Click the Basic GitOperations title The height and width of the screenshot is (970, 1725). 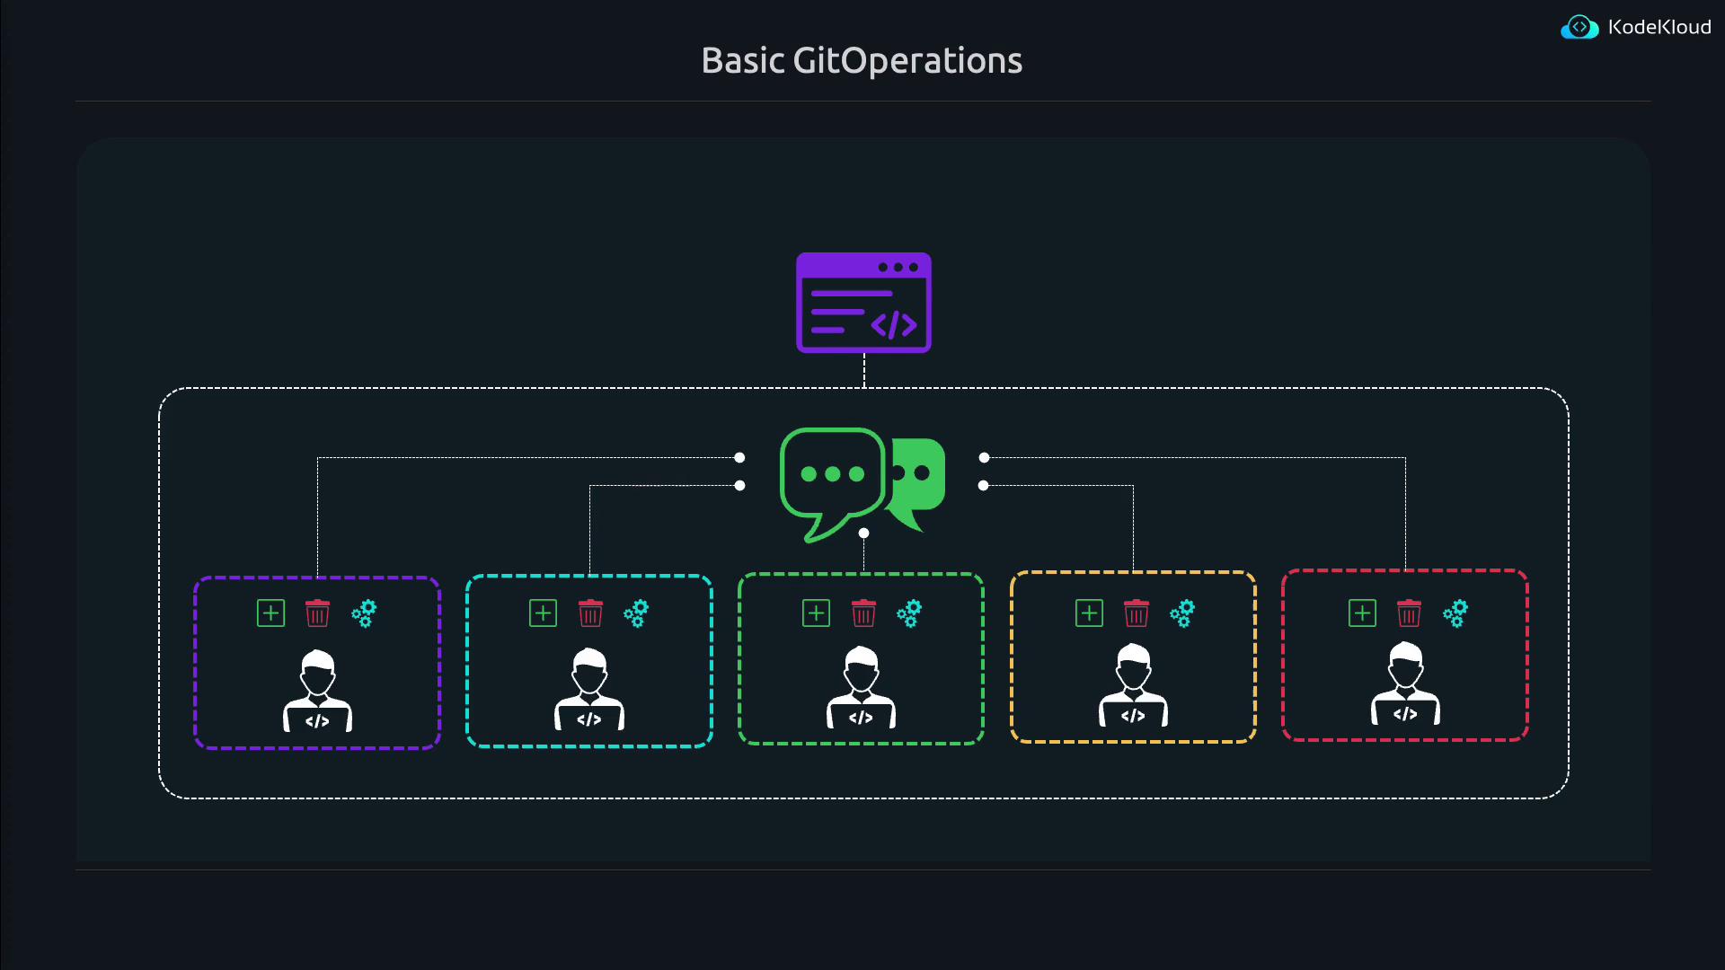[x=862, y=61]
